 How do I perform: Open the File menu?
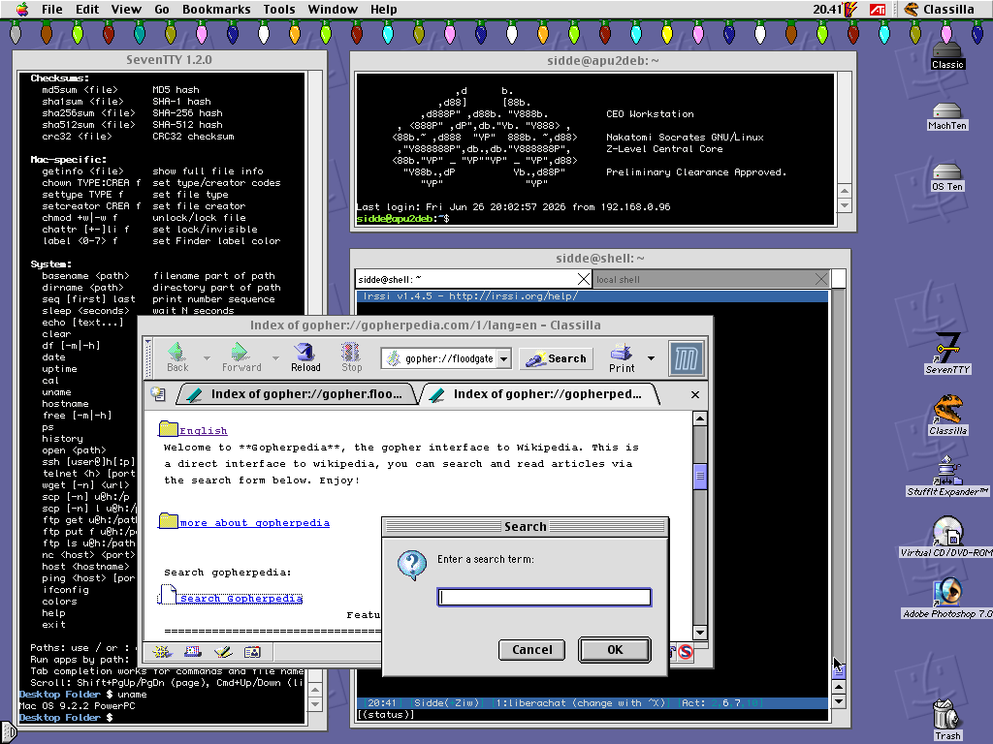(52, 9)
